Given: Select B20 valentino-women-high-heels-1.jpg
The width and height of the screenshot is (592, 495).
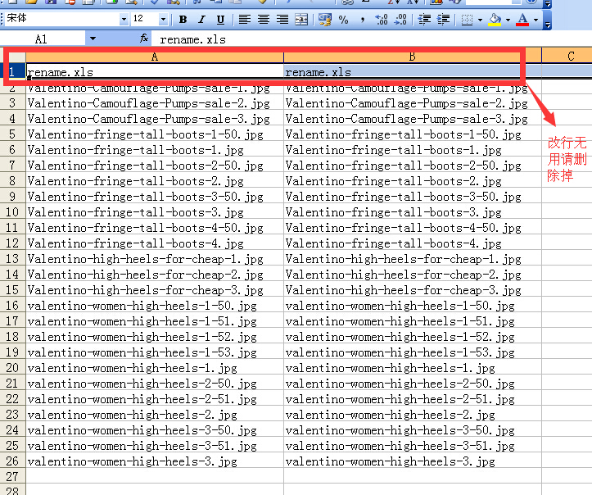Looking at the screenshot, I should (413, 368).
